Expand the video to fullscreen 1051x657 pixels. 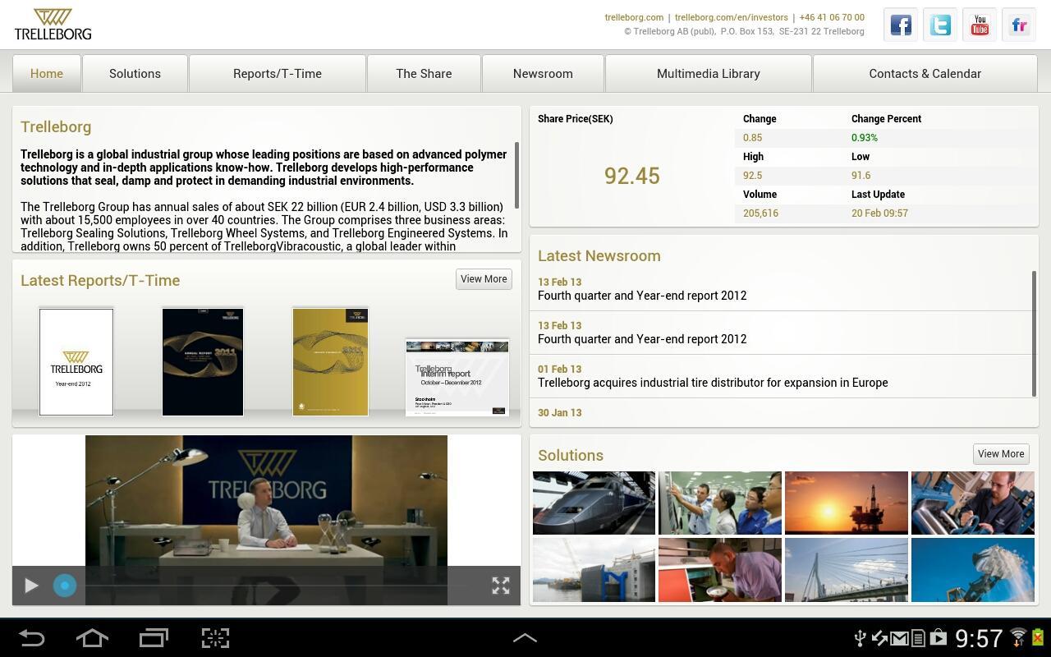501,586
